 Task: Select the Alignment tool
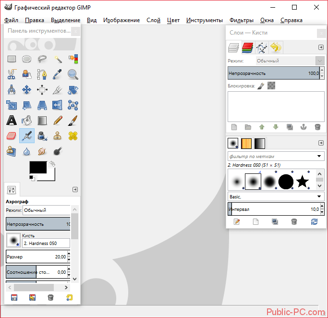pyautogui.click(x=42, y=90)
